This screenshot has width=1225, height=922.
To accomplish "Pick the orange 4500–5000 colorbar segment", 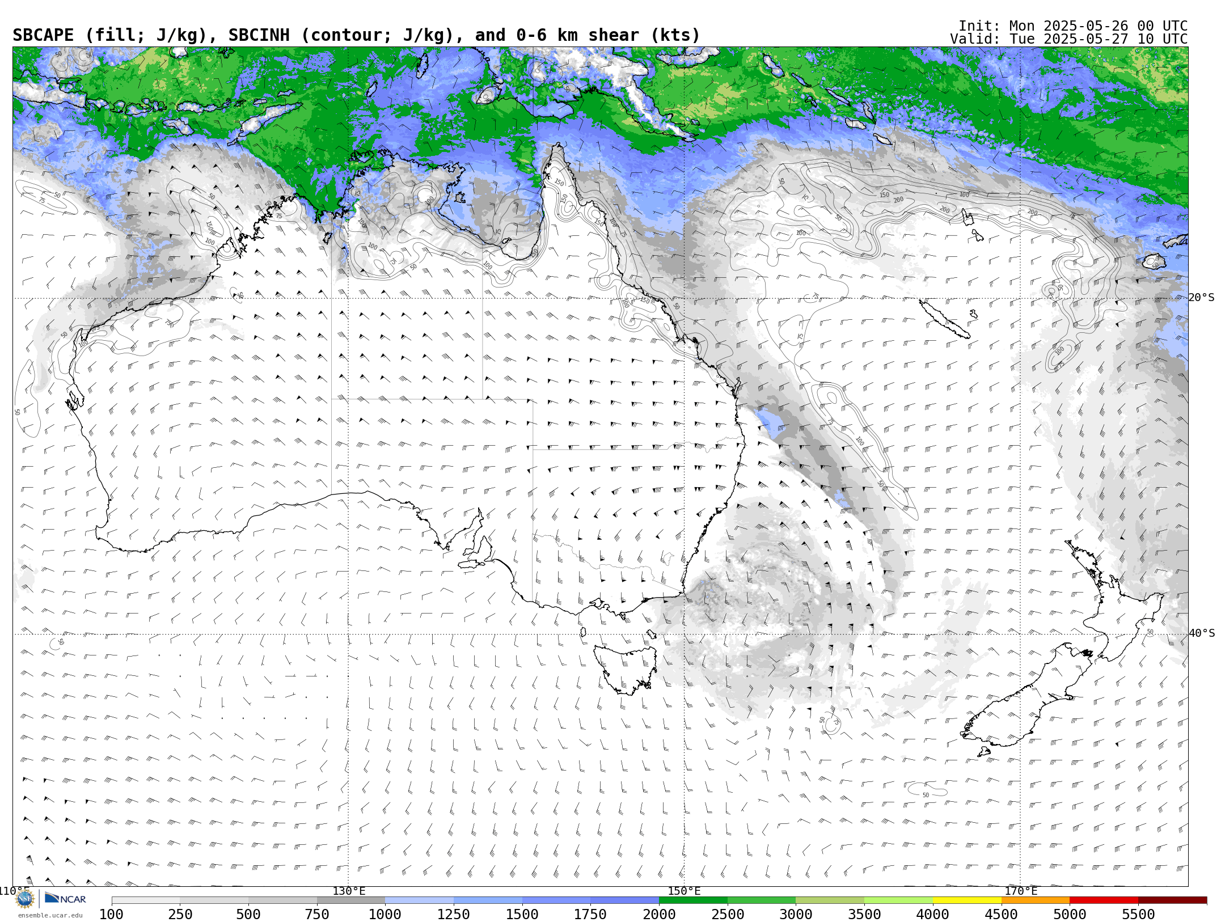I will coord(1036,900).
